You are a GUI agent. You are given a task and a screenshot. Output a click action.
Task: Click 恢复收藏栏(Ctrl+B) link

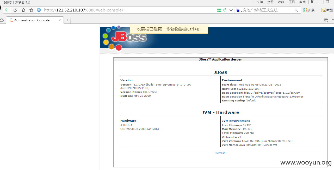183,29
